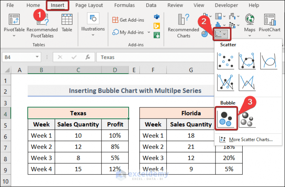Switch to the Page Layout tab
This screenshot has width=285, height=187.
[x=89, y=5]
